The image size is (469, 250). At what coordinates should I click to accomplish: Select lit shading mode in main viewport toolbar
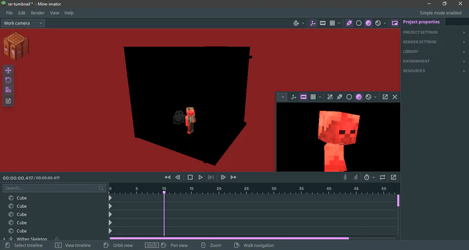[x=368, y=23]
